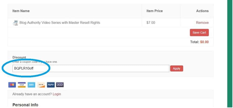Click the Blog Authority product thumbnail
233x108 pixels.
pos(15,23)
